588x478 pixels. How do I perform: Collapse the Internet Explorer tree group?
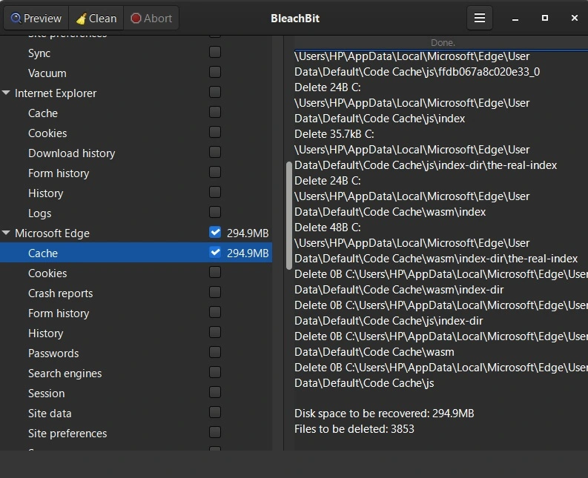(6, 93)
